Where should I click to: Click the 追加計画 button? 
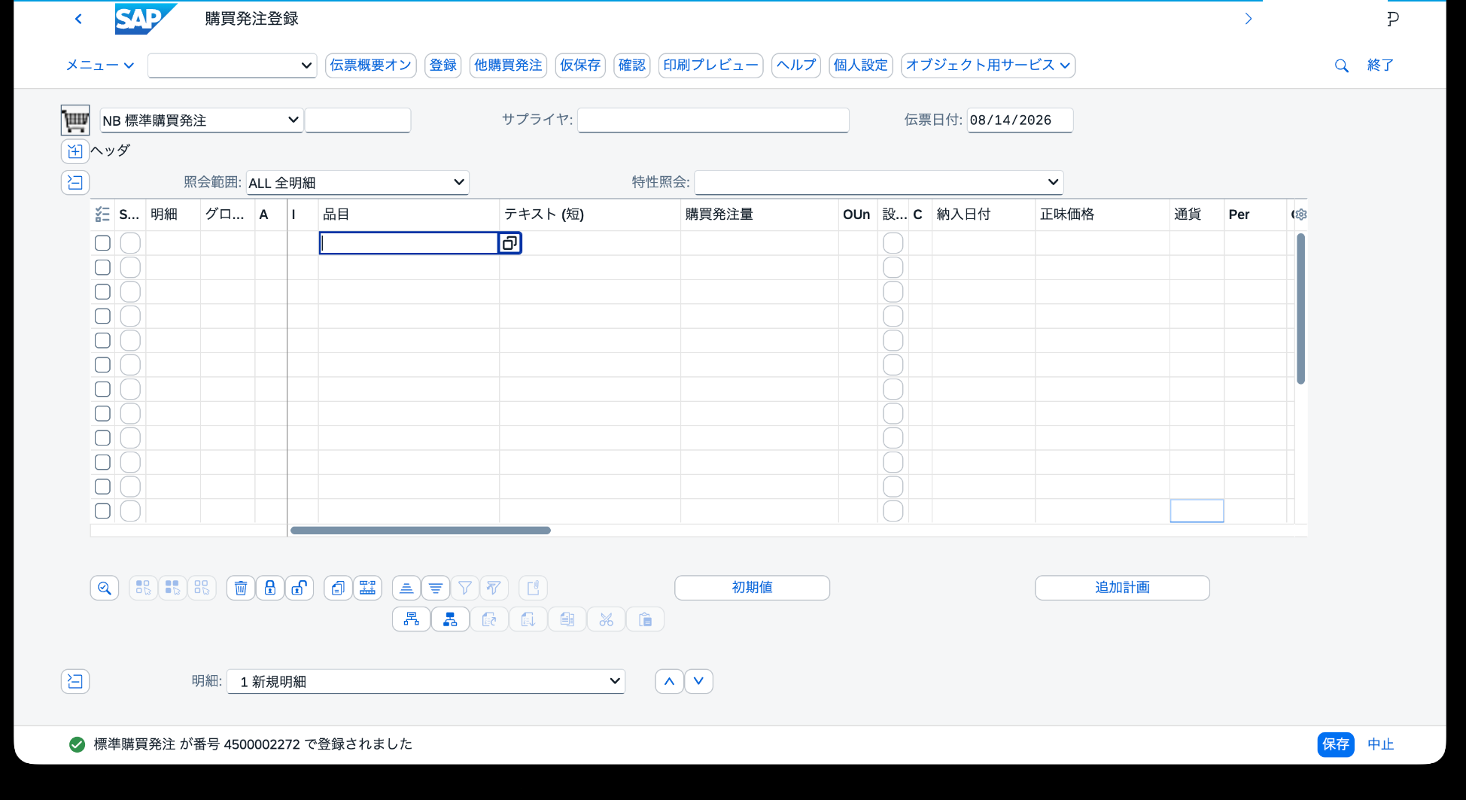pos(1122,588)
